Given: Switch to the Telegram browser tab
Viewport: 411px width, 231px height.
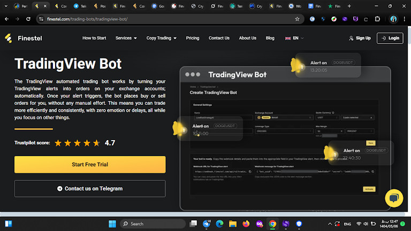Looking at the screenshot, I should pos(80,6).
